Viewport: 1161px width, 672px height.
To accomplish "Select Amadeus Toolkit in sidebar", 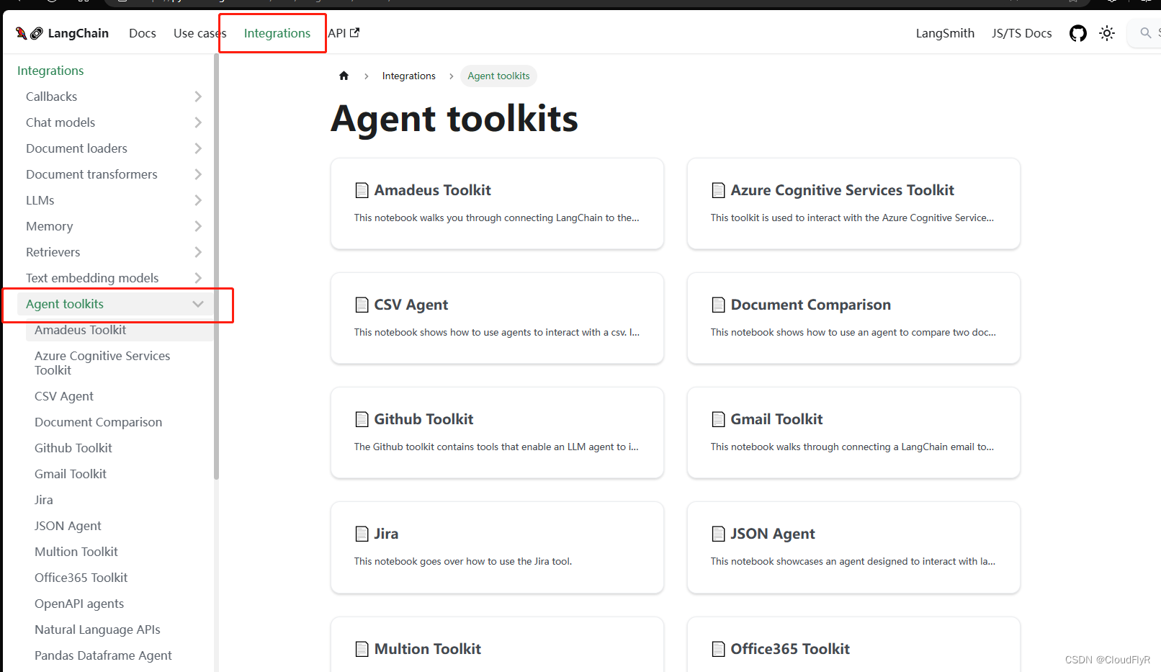I will (80, 330).
